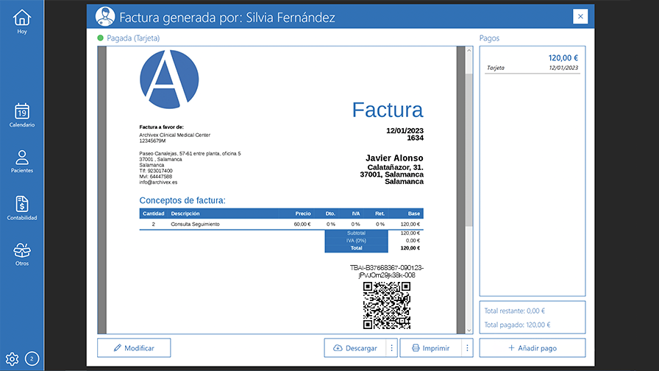Click the Modificar button
Screen dimensions: 659x371
pyautogui.click(x=134, y=348)
